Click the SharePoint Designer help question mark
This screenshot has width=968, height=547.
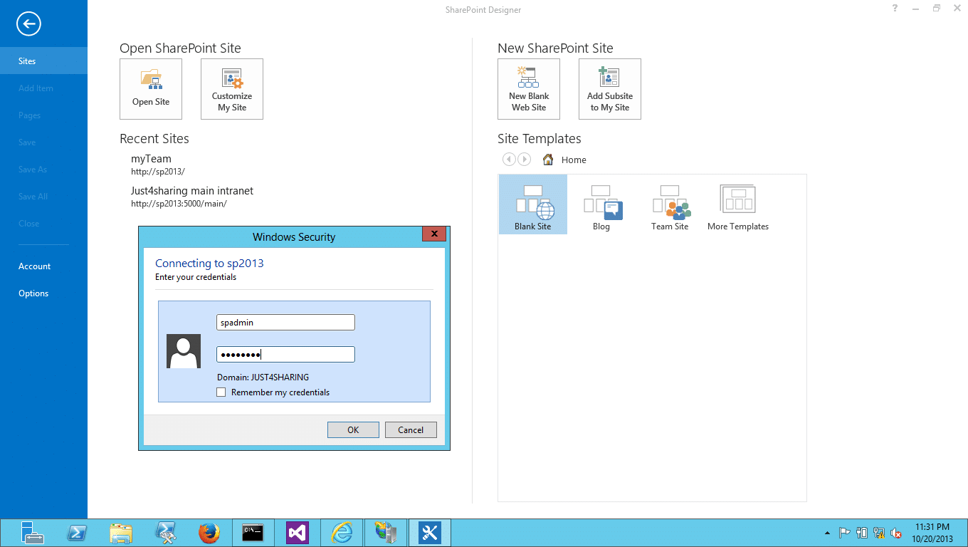tap(895, 9)
